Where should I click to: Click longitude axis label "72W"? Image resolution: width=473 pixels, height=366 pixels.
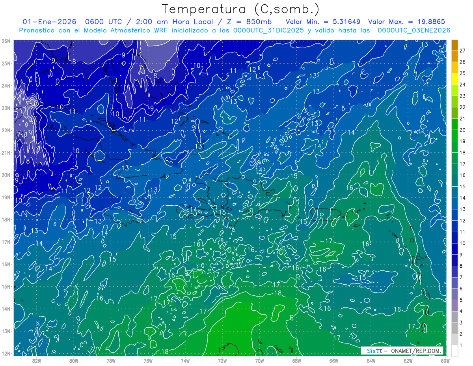point(222,360)
